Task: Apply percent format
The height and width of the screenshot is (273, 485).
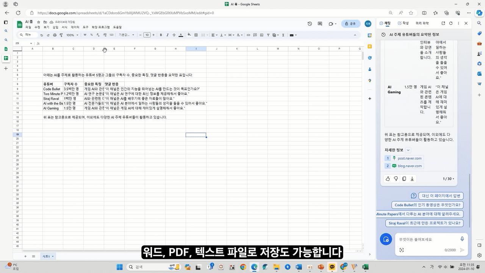Action: tap(91, 35)
